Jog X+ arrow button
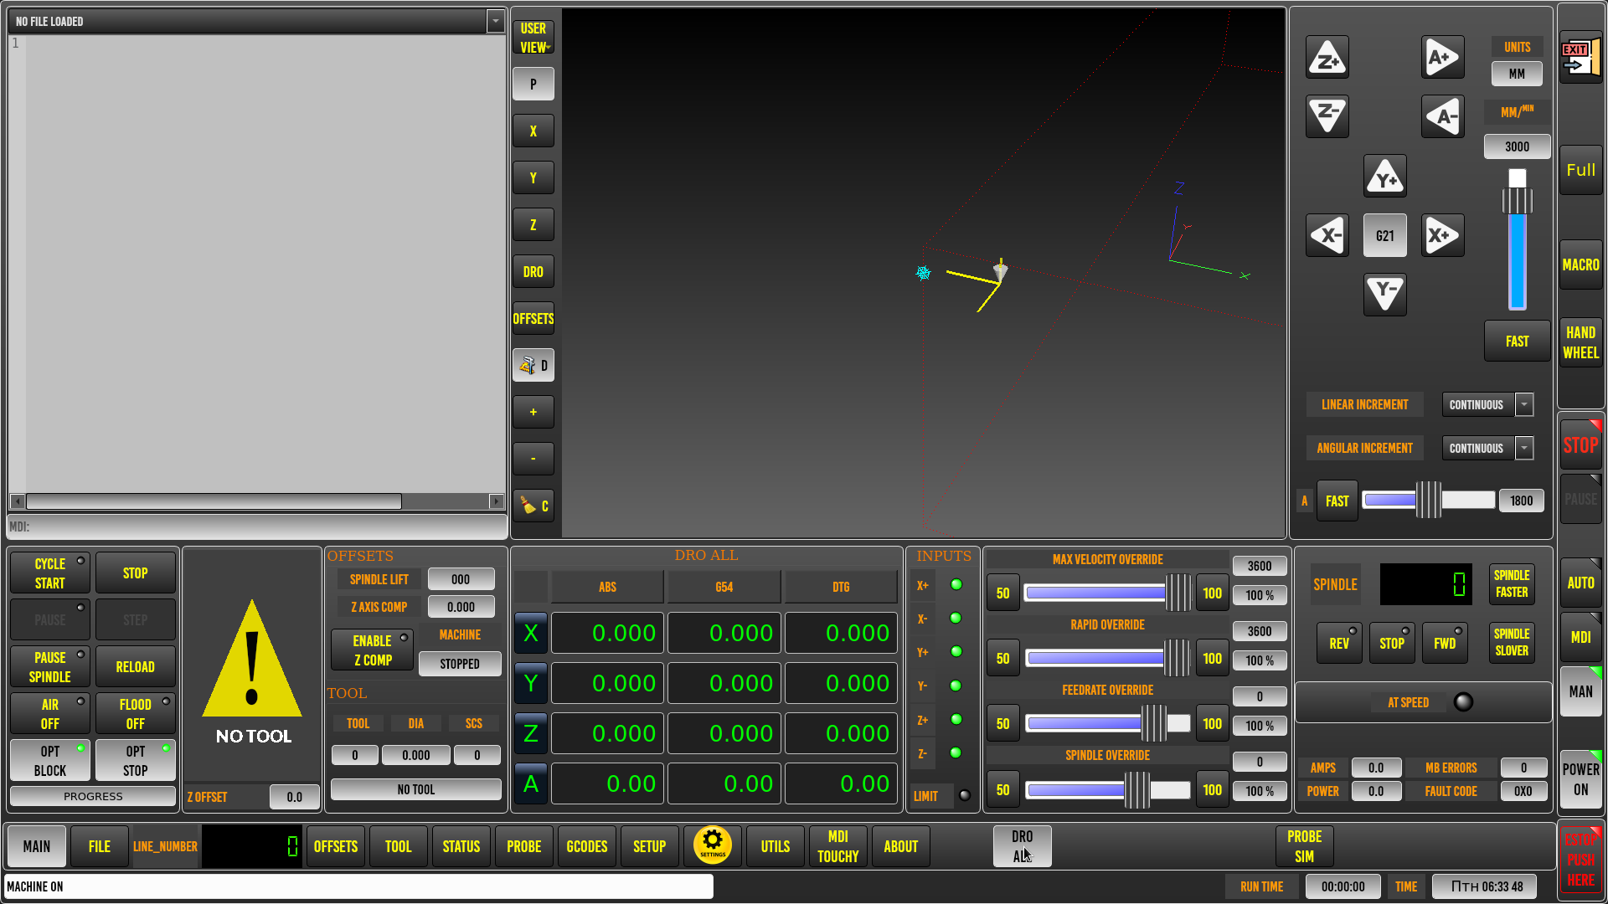 pos(1442,235)
